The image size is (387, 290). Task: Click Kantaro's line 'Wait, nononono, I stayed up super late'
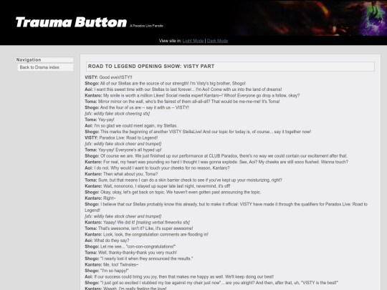158,186
